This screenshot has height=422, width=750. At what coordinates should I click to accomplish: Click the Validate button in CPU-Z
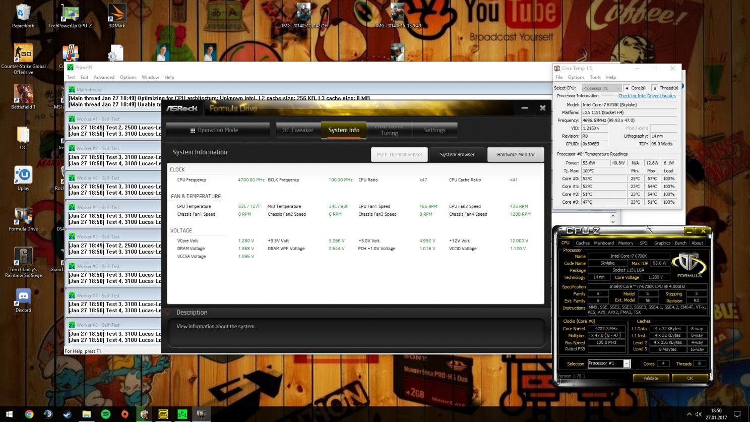pyautogui.click(x=651, y=378)
